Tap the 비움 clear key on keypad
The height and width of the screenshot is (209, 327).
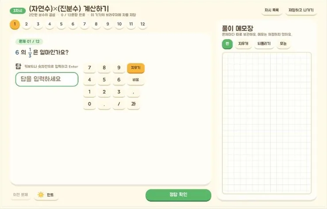[136, 80]
